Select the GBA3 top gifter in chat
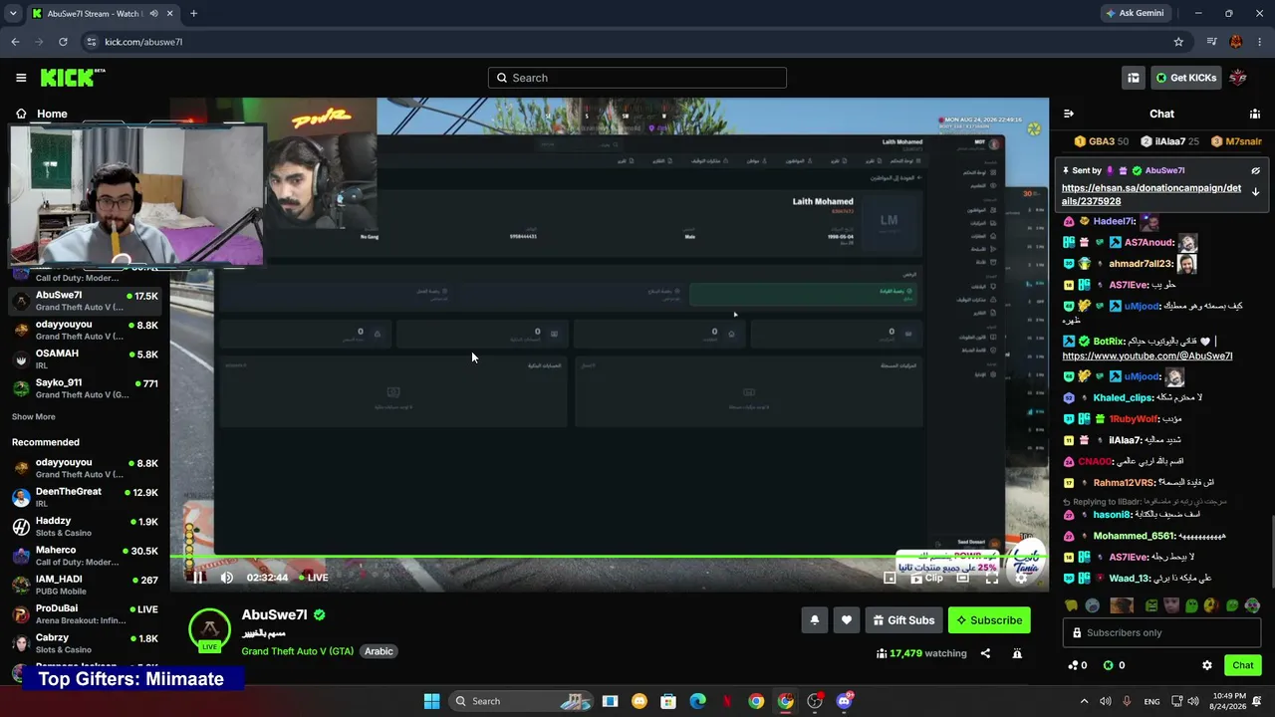The width and height of the screenshot is (1275, 717). pyautogui.click(x=1103, y=141)
